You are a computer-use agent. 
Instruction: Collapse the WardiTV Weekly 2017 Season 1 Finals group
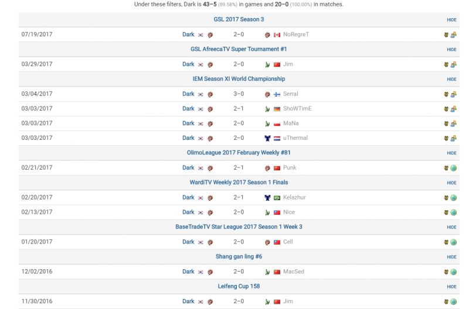coord(451,183)
